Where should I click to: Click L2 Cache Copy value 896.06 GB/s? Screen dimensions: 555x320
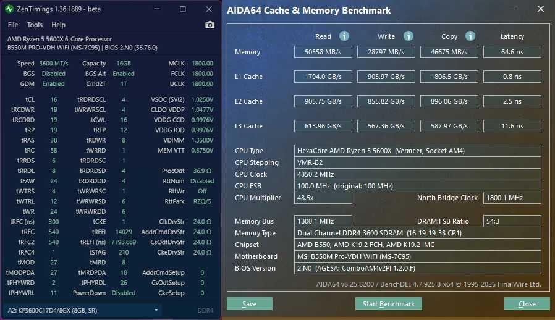coord(449,101)
